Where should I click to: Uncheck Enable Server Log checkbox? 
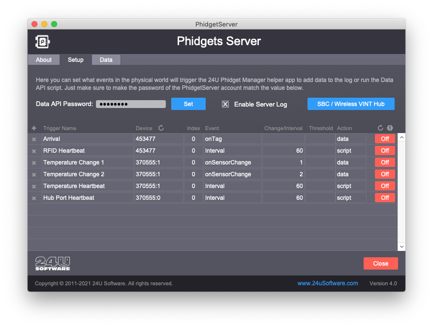[225, 104]
